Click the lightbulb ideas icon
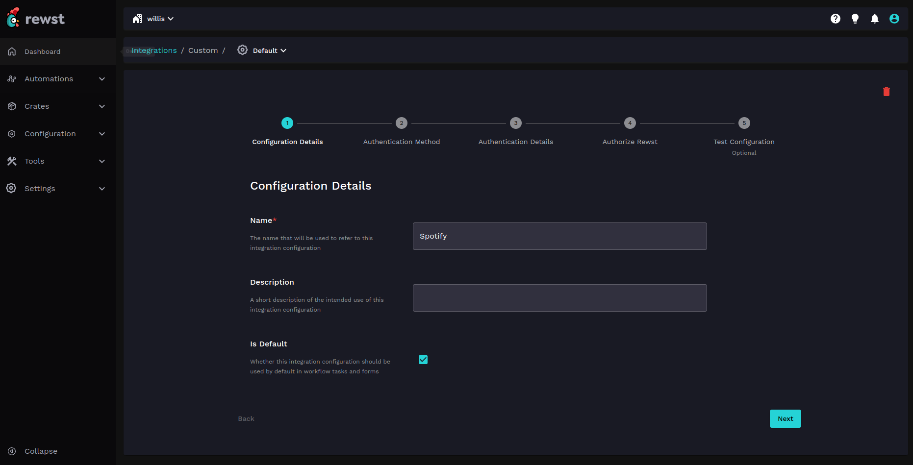This screenshot has height=465, width=913. pos(855,19)
